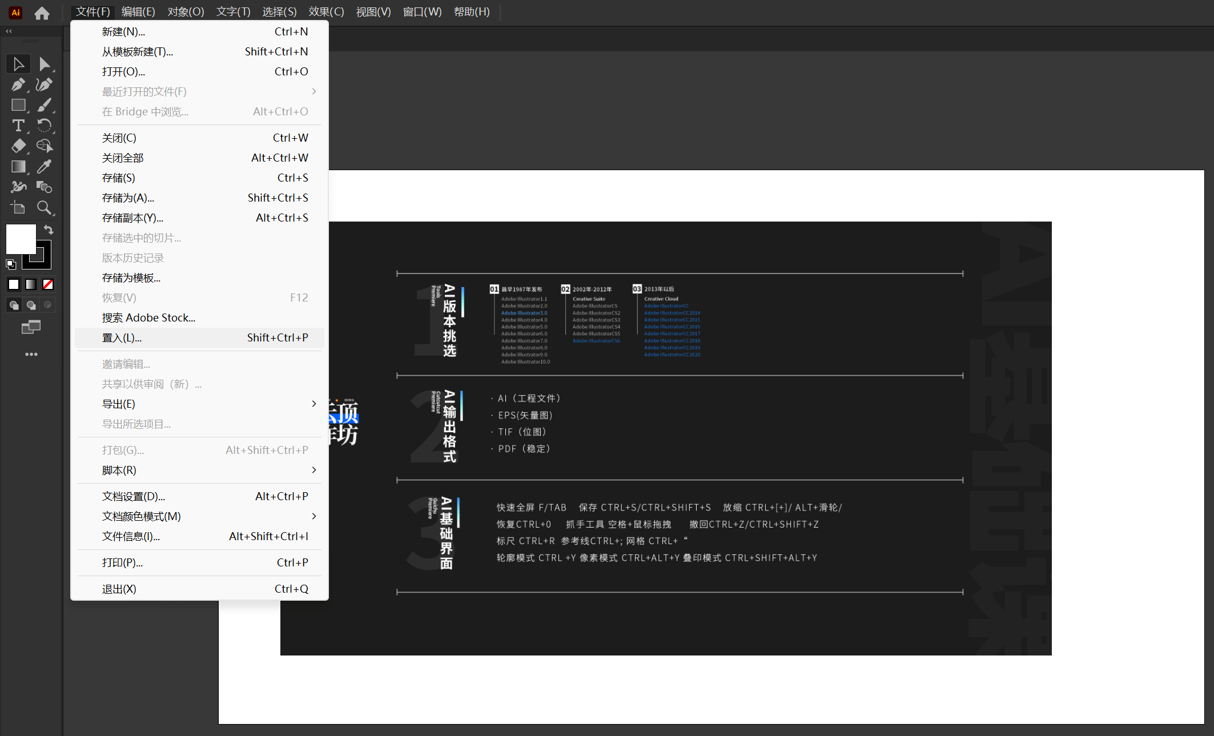
Task: Choose 从模板新建(T)...
Action: (199, 52)
